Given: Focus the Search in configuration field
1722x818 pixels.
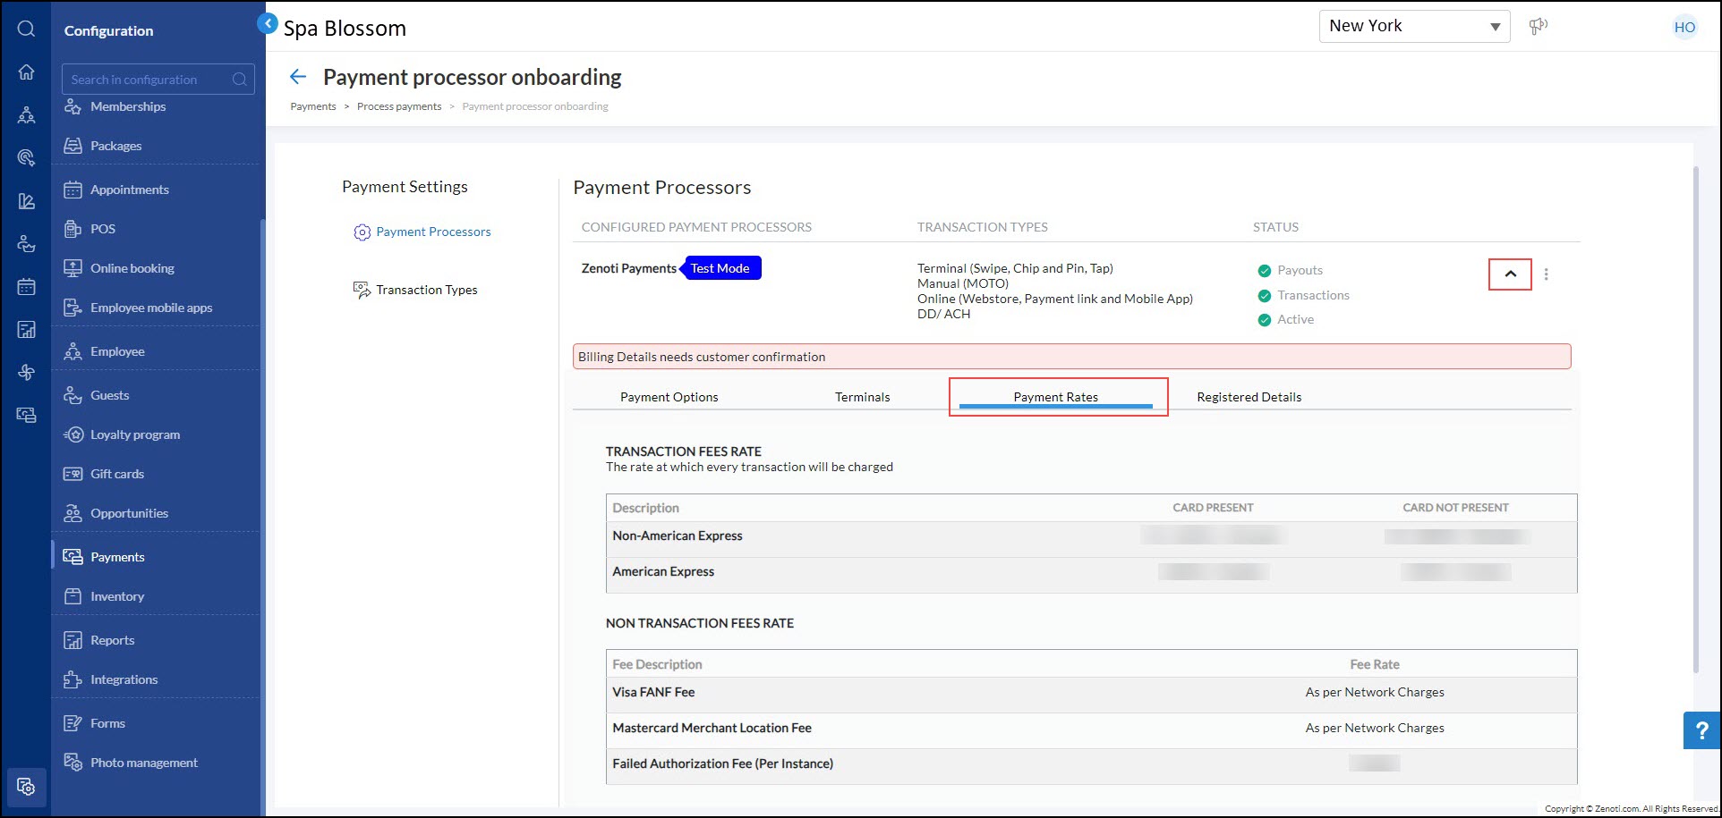Looking at the screenshot, I should 158,79.
